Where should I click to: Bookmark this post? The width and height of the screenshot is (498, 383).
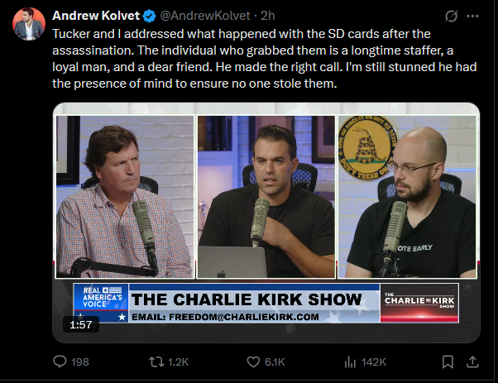[x=448, y=361]
